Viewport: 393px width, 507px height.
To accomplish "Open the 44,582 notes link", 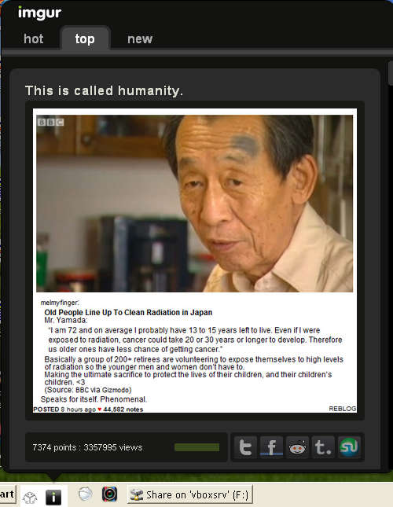I will pyautogui.click(x=123, y=410).
